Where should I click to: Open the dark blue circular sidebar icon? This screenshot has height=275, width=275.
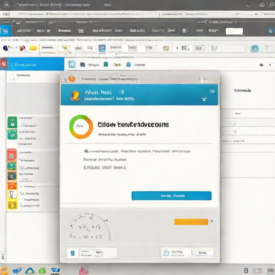click(12, 176)
